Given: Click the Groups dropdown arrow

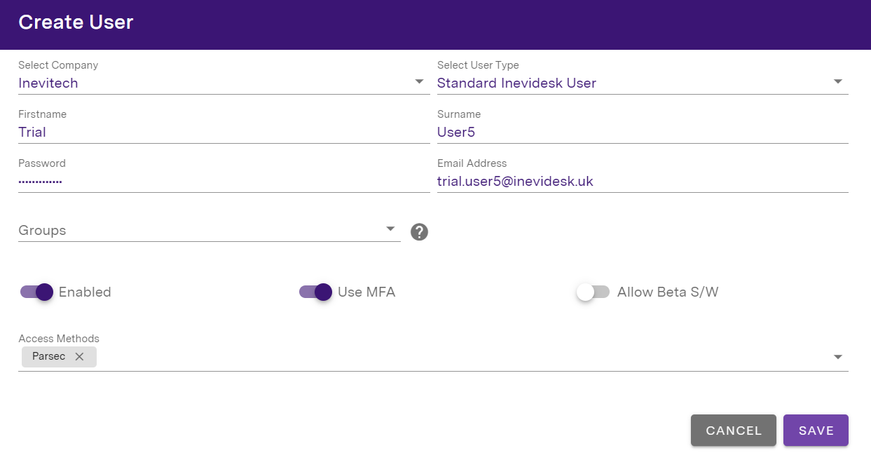Looking at the screenshot, I should click(390, 229).
